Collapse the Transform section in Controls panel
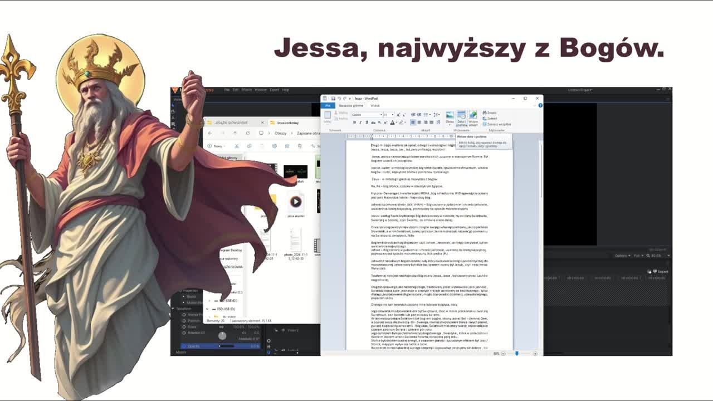This screenshot has height=401, width=713. 173,309
